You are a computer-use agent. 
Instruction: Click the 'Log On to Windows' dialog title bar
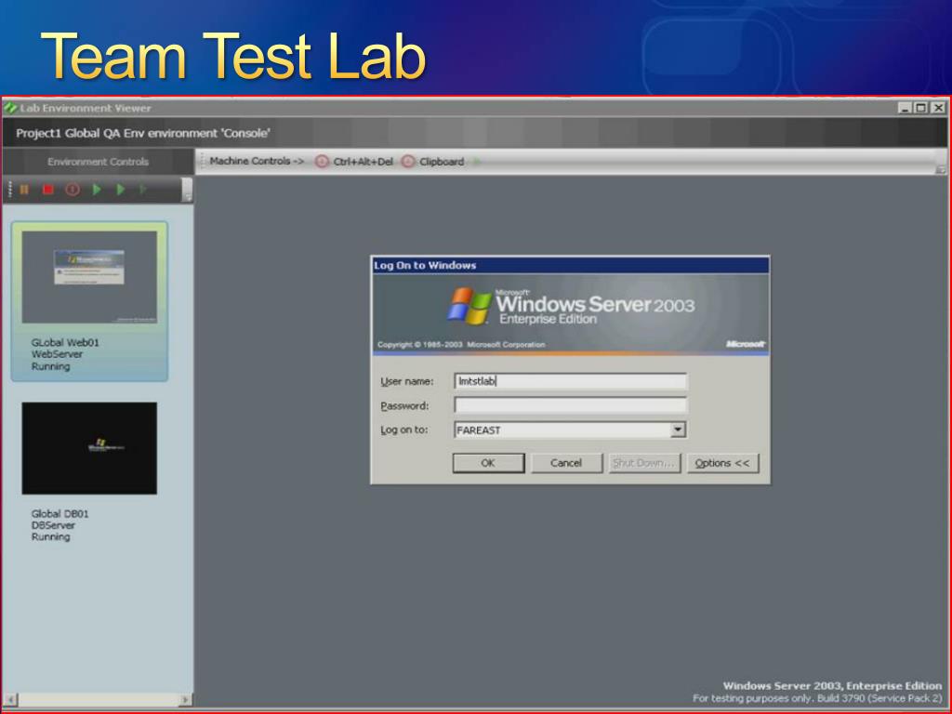click(570, 265)
